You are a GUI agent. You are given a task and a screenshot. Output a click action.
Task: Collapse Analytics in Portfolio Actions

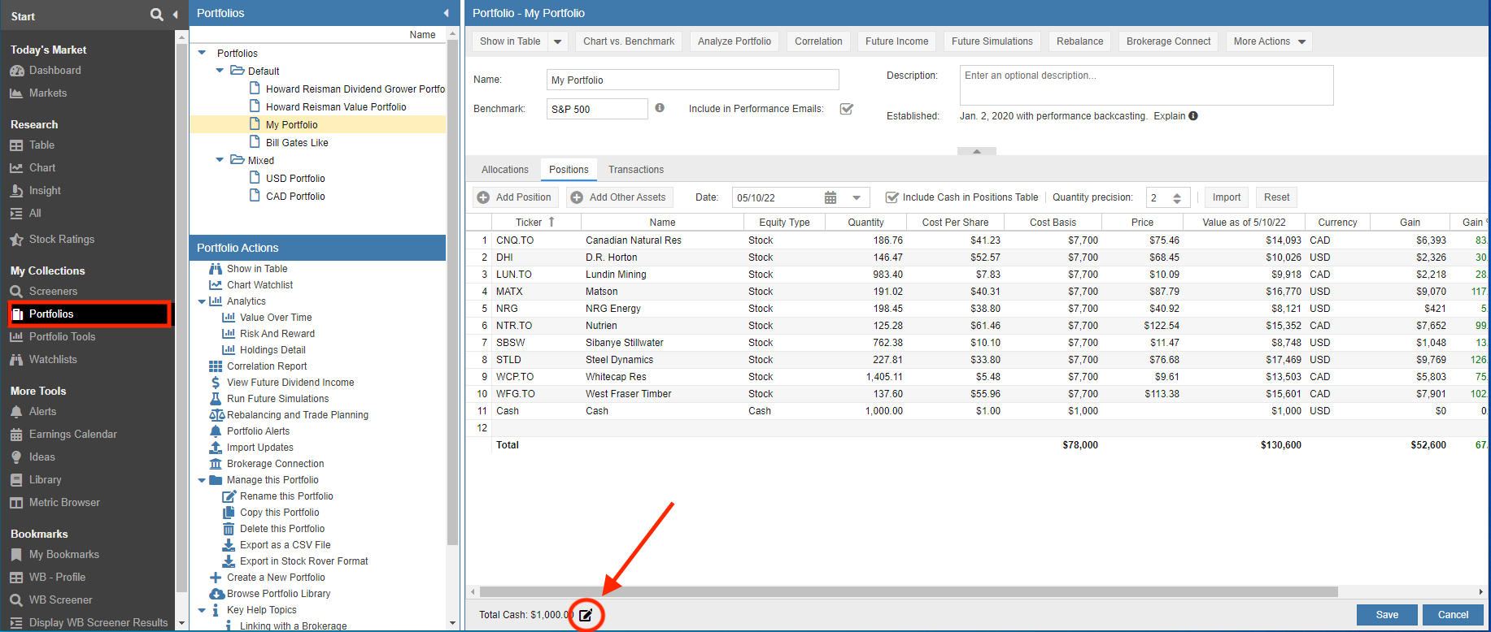tap(202, 301)
